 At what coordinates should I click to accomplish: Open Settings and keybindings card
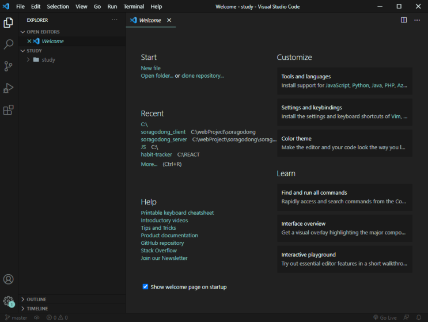click(x=344, y=112)
